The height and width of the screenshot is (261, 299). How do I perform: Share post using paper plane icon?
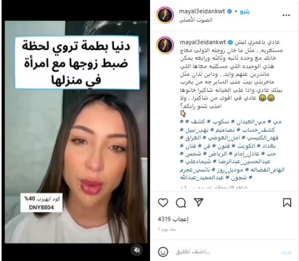tap(198, 202)
